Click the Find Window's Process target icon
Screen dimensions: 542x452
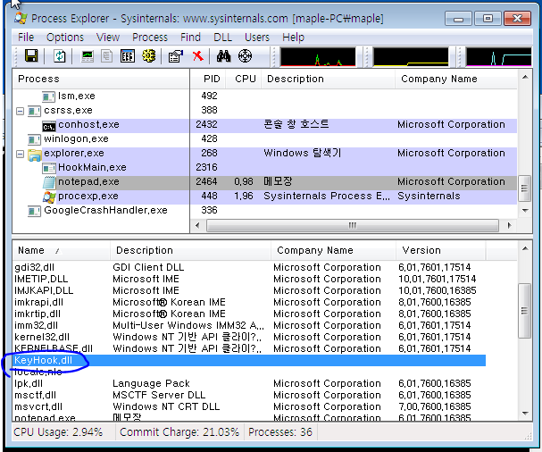245,56
